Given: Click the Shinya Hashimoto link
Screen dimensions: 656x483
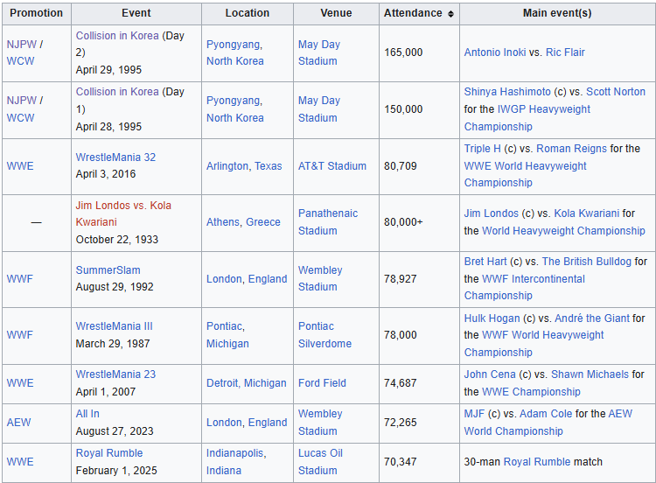Looking at the screenshot, I should coord(507,92).
